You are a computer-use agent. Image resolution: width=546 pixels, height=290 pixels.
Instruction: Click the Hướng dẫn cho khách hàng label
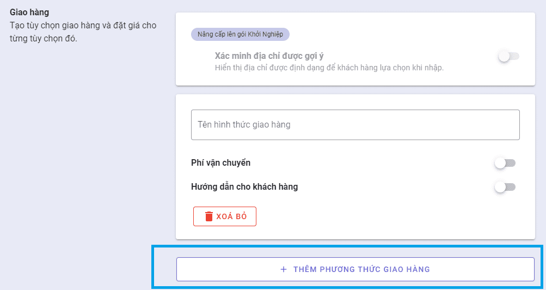pyautogui.click(x=244, y=187)
